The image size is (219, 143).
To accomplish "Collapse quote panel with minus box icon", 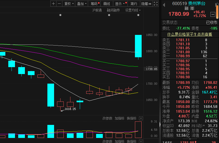I will click(x=213, y=14).
